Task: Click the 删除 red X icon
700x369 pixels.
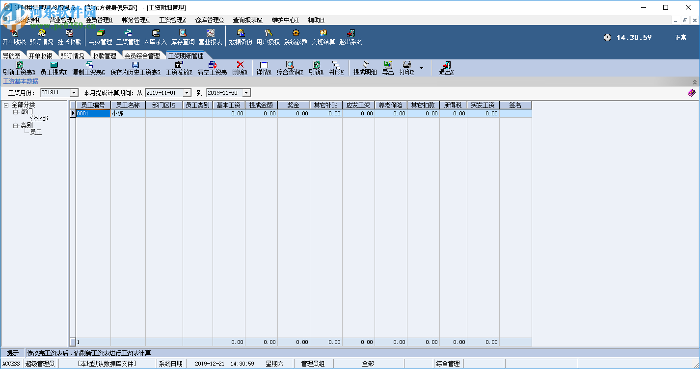Action: tap(240, 65)
